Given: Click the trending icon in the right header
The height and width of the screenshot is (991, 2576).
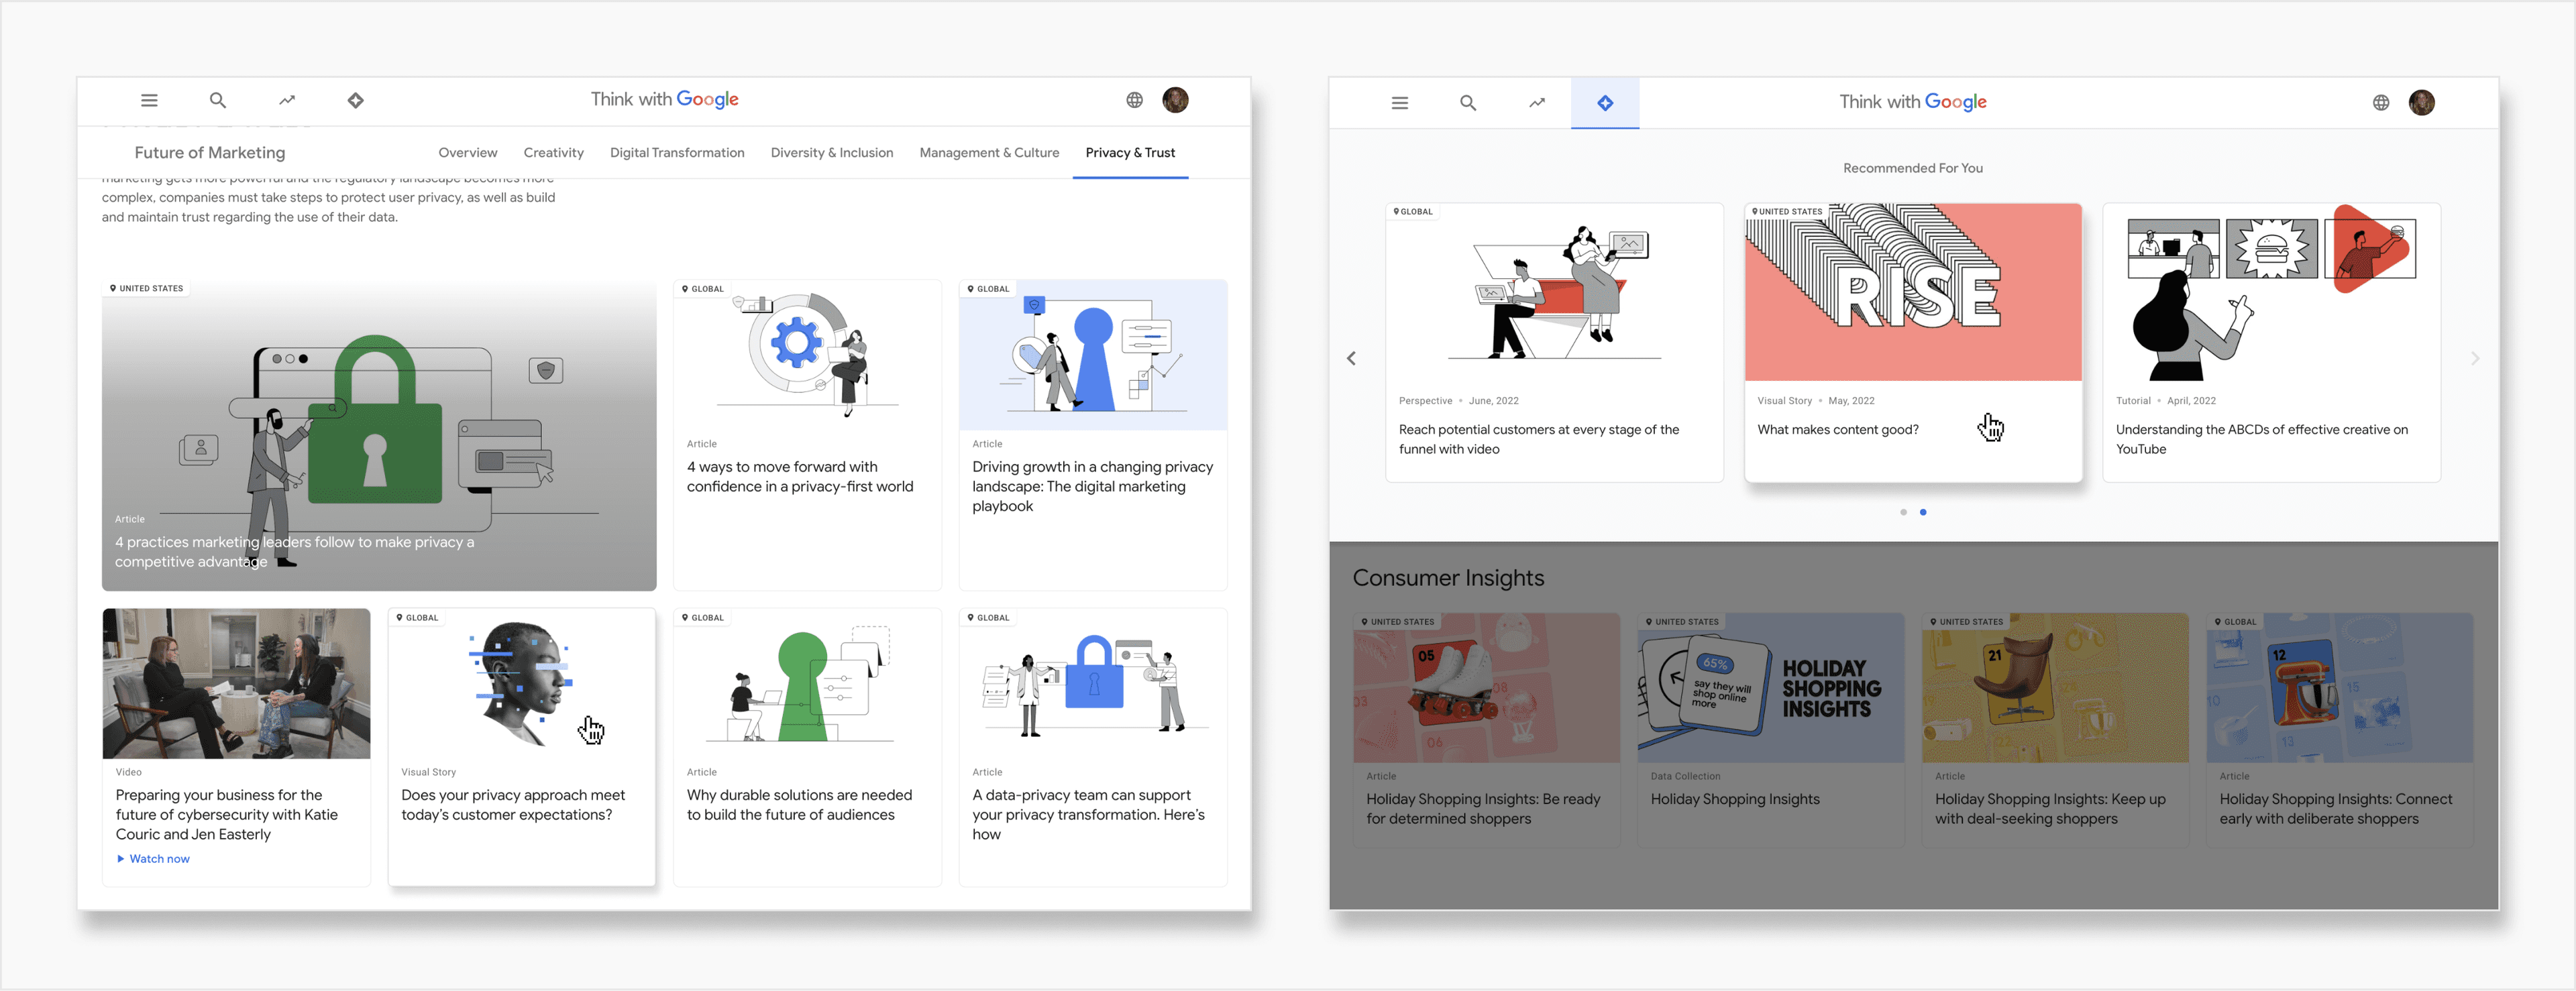Looking at the screenshot, I should pos(1537,103).
